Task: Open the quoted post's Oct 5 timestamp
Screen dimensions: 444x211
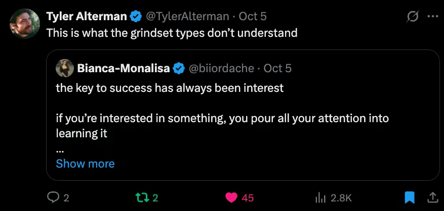Action: click(x=277, y=68)
